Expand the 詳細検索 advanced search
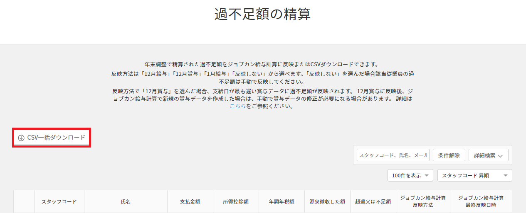This screenshot has width=526, height=213. pos(488,155)
